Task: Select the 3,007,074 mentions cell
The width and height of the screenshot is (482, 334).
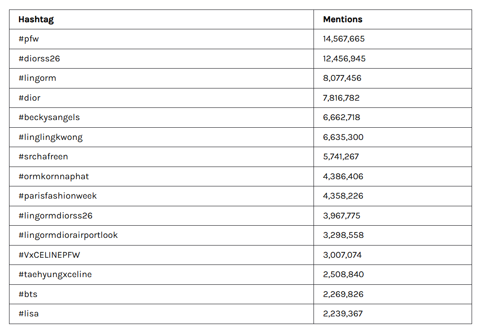Action: click(x=342, y=255)
